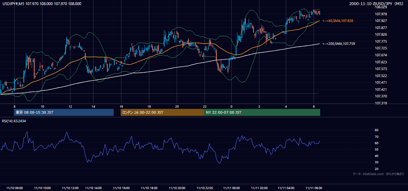
Task: Select the ロンドン 16:00-22:00 JST session bar
Action: 162,112
